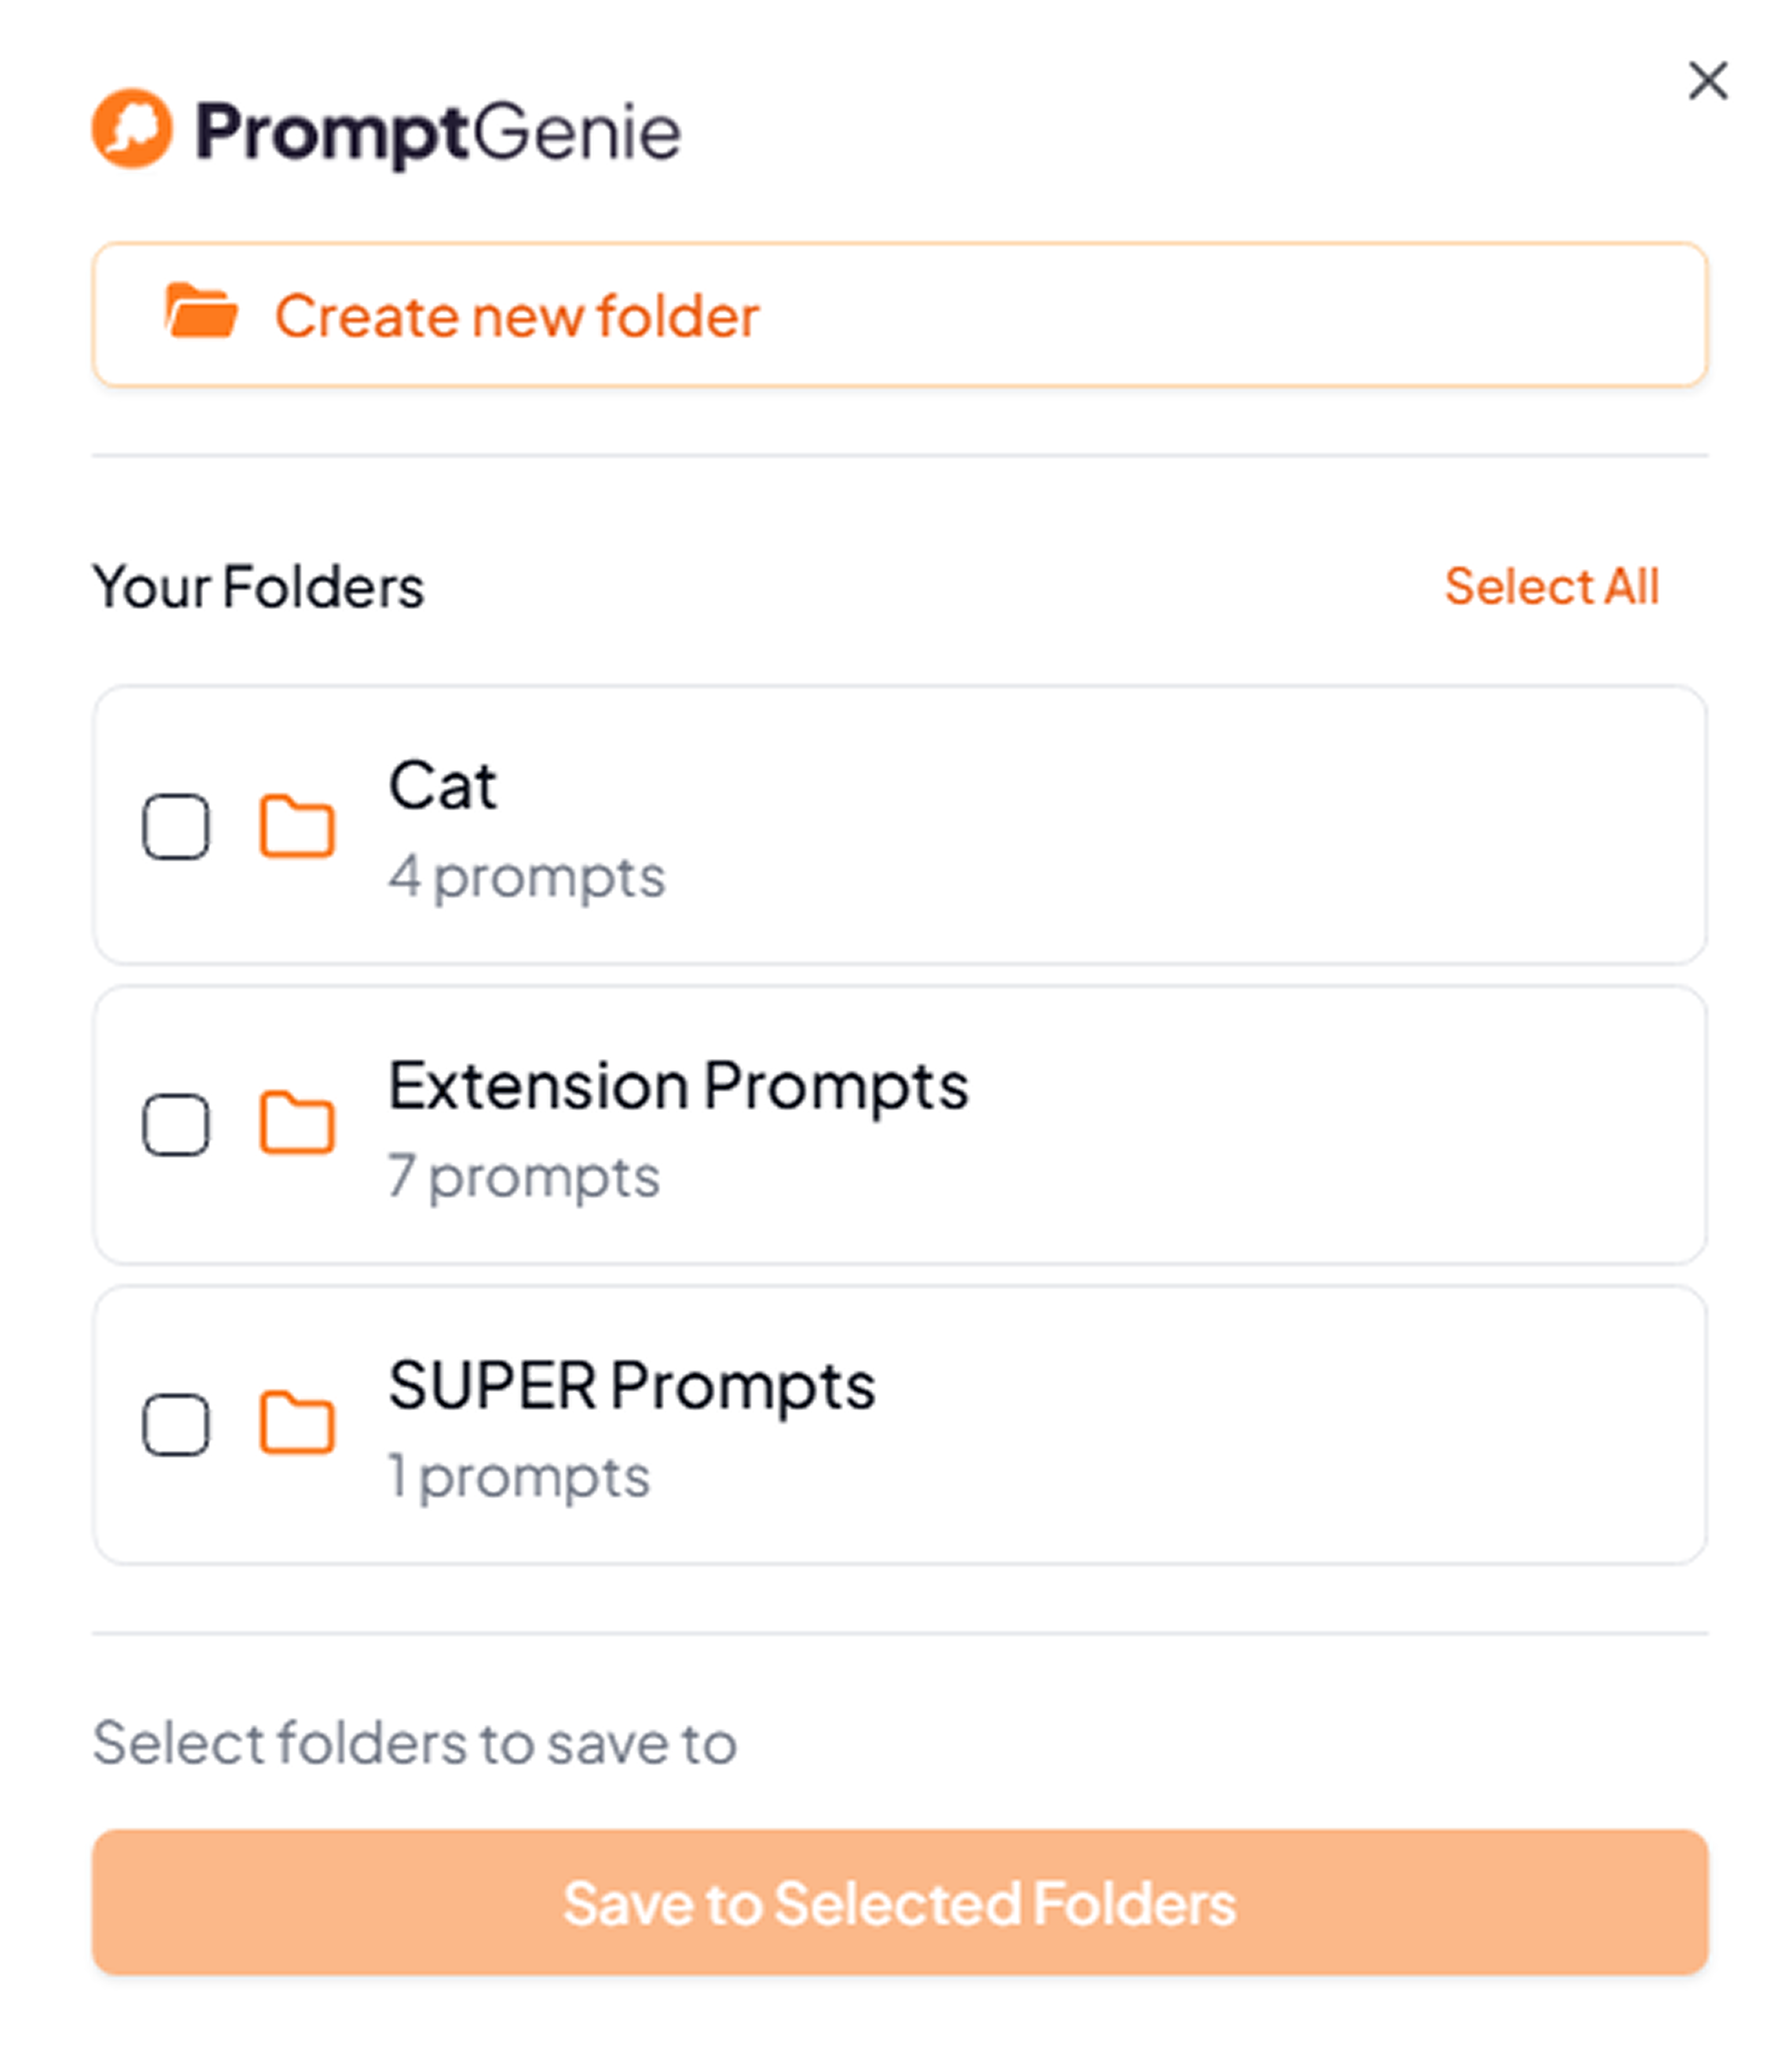Click the 7 prompts label under Extension Prompts

(523, 1177)
